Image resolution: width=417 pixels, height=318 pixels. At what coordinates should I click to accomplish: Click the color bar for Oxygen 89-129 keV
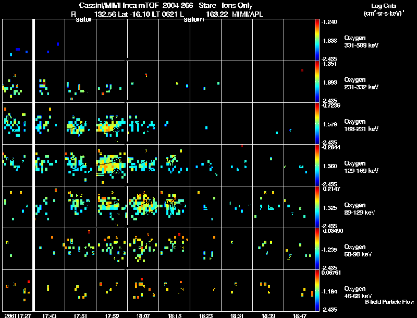317,207
